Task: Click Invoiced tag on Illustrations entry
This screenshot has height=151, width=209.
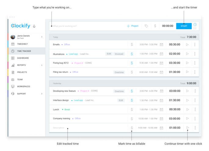Action: (119, 54)
